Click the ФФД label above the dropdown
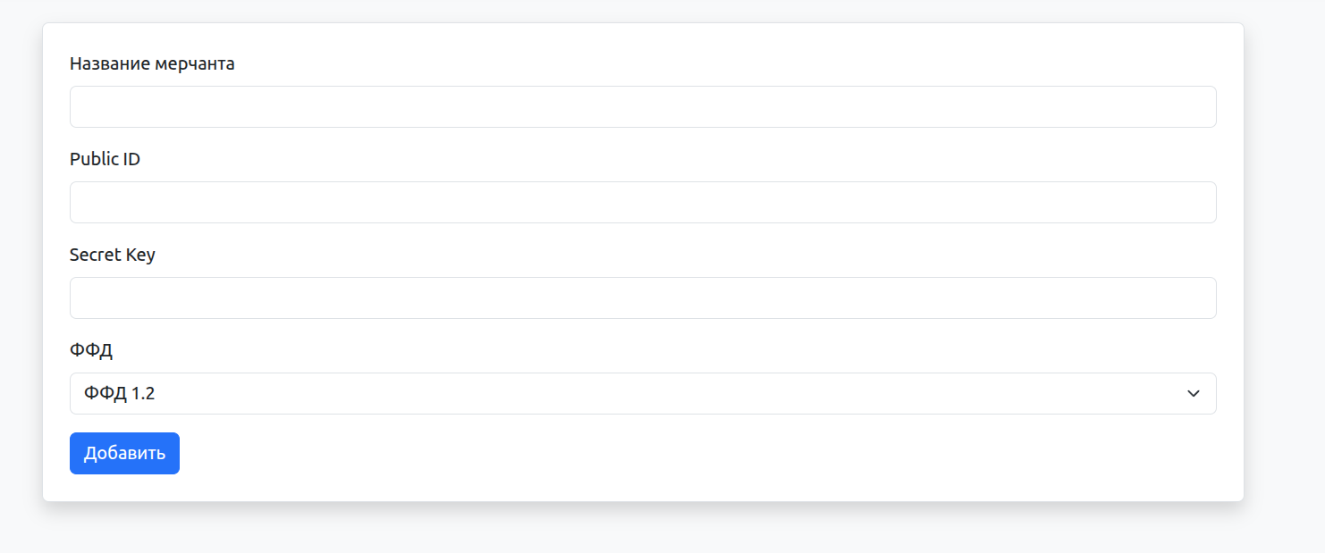This screenshot has height=553, width=1325. (91, 350)
